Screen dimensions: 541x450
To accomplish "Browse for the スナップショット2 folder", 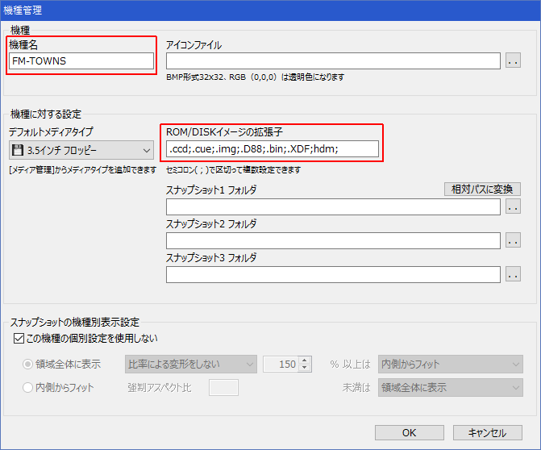I will (x=513, y=240).
